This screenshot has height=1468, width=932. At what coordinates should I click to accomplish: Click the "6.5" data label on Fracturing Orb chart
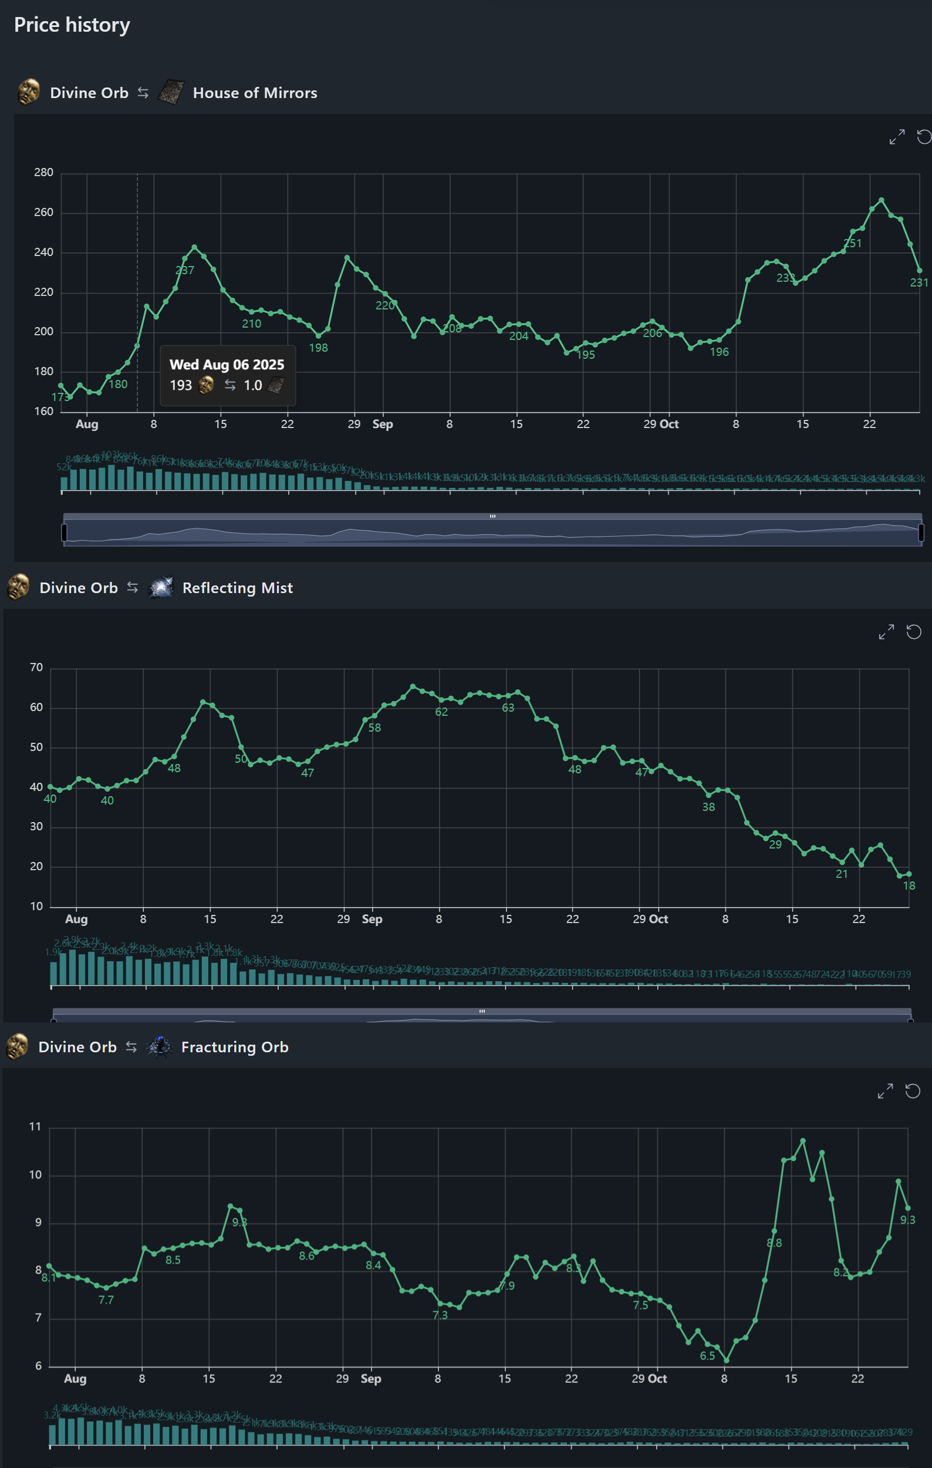pyautogui.click(x=707, y=1356)
